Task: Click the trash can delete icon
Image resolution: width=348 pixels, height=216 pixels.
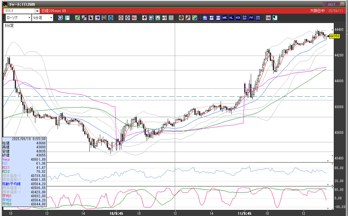Action: pos(110,18)
